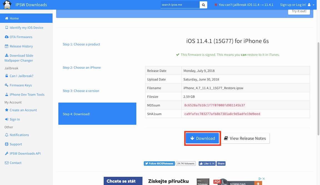Click the Chcete se stát ad block
320x185 pixels.
pyautogui.click(x=123, y=181)
